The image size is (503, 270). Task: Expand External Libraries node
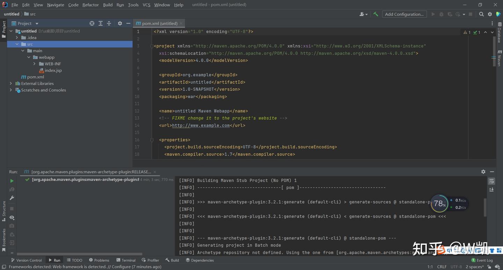point(11,83)
